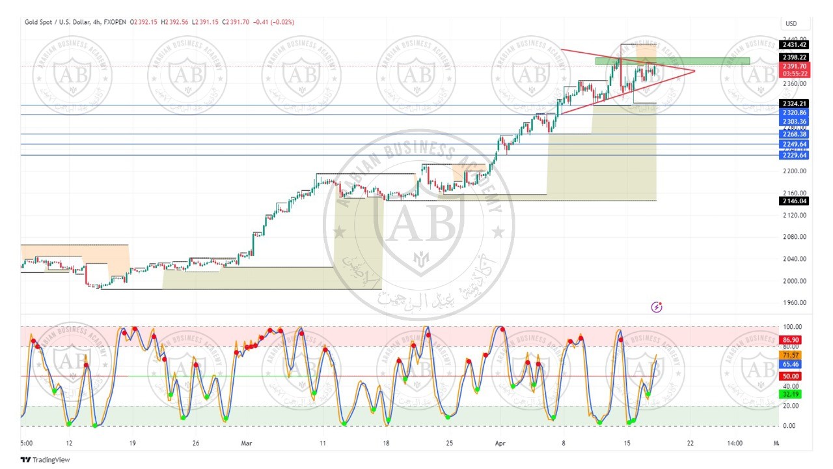The width and height of the screenshot is (833, 469).
Task: Click the Apr label on time axis
Action: [500, 443]
